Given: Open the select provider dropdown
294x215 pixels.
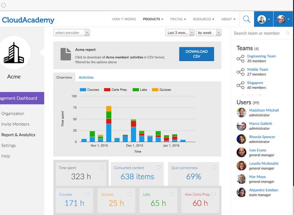Looking at the screenshot, I should tap(71, 33).
